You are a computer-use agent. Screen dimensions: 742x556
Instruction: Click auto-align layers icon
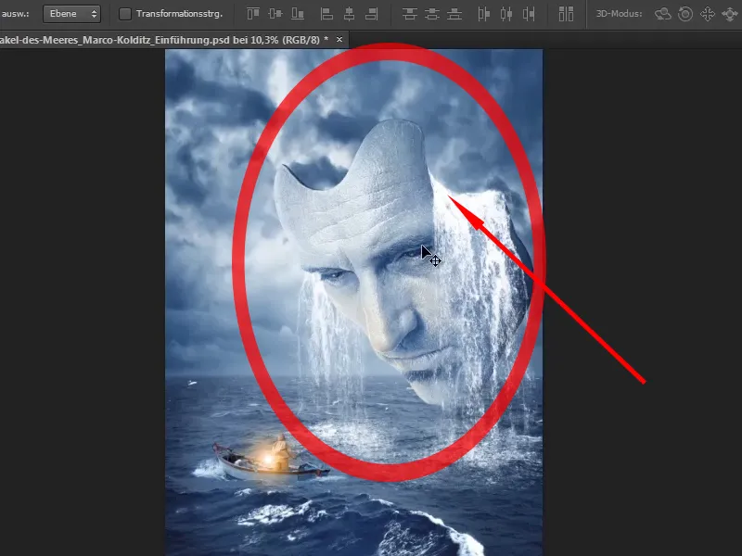566,14
